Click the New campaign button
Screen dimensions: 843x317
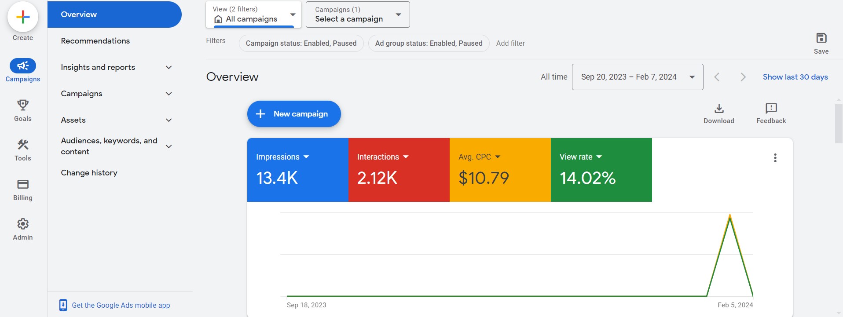[294, 114]
